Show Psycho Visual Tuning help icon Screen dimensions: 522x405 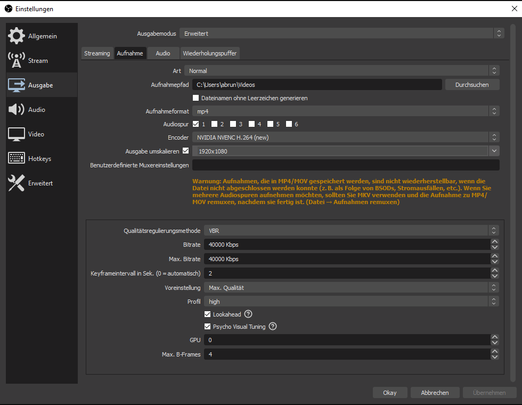click(x=273, y=326)
